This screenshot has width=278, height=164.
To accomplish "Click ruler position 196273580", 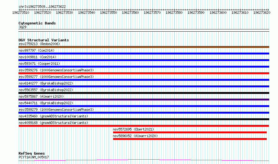I will pyautogui.click(x=174, y=13).
